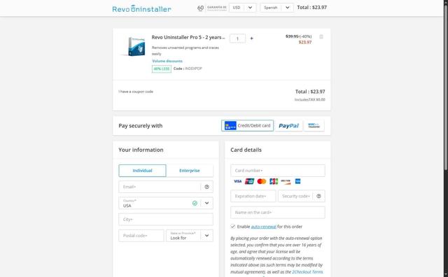The width and height of the screenshot is (448, 277).
Task: Click the struck-through price '$39.95'
Action: click(x=292, y=36)
